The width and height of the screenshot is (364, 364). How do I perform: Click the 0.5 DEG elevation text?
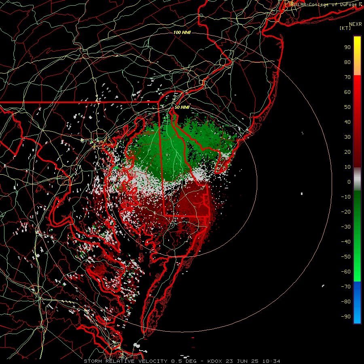tap(184, 361)
